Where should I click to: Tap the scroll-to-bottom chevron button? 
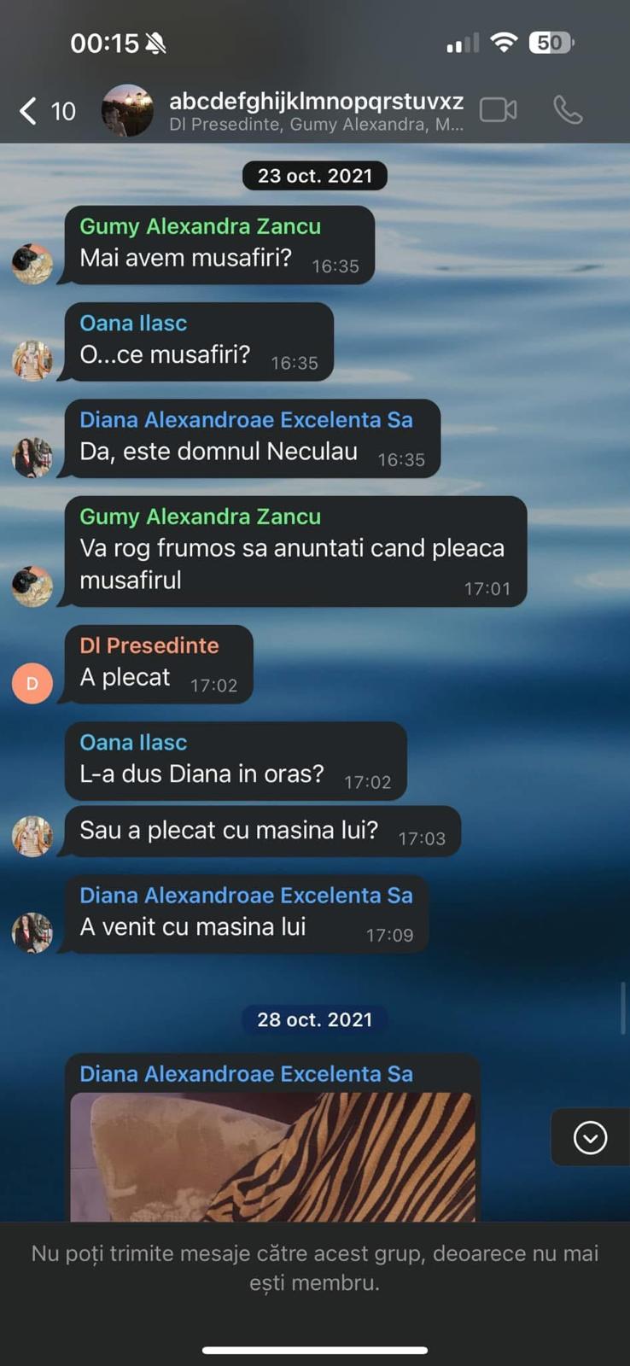tap(590, 1137)
